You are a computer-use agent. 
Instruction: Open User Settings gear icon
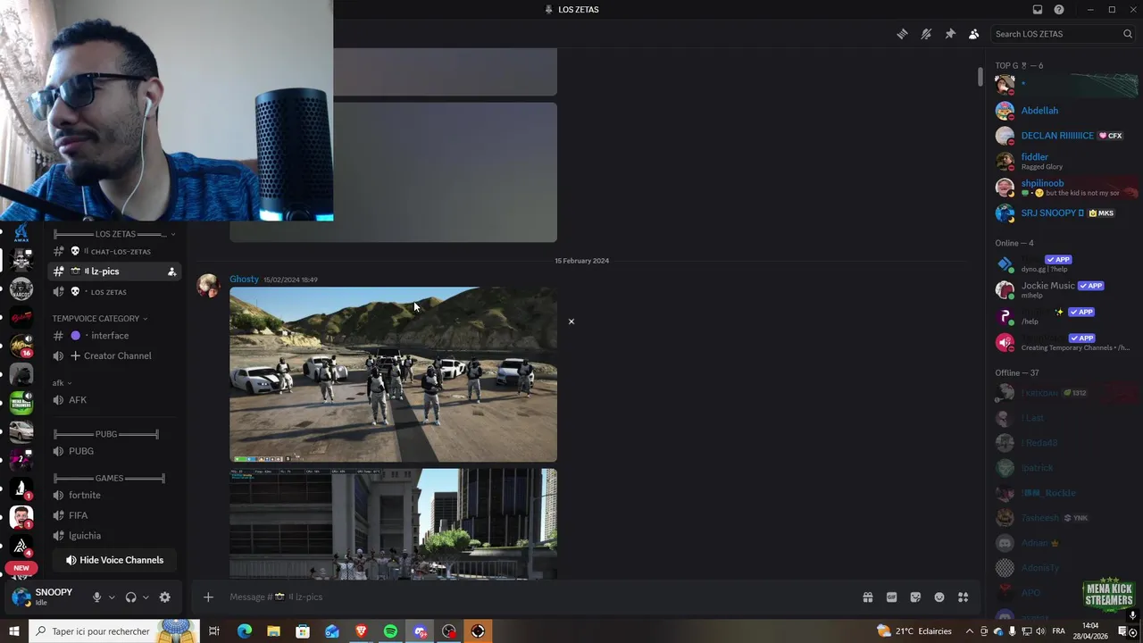tap(165, 597)
